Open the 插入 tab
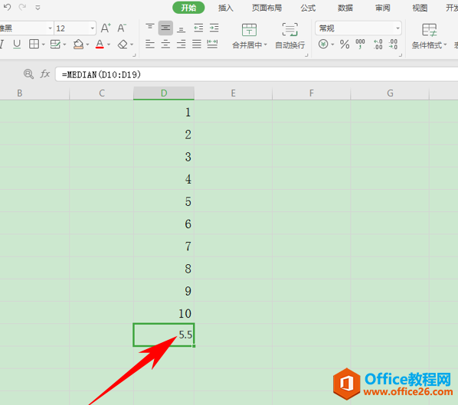The height and width of the screenshot is (405, 458). [225, 8]
